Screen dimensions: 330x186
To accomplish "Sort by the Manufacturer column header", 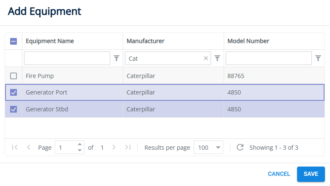I will tap(146, 41).
